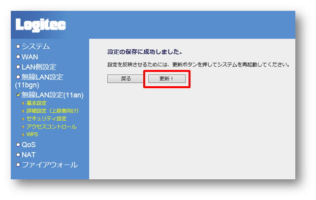Open the LAN側設定 menu item
Image resolution: width=316 pixels, height=200 pixels.
tap(39, 67)
